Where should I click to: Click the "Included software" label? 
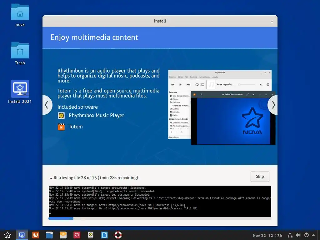(77, 107)
